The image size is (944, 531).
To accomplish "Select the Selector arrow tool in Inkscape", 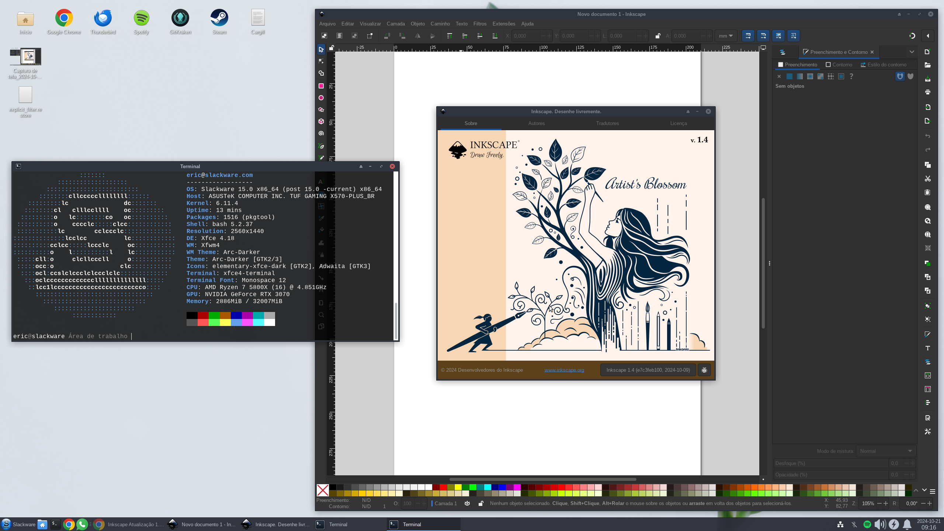I will 321,49.
